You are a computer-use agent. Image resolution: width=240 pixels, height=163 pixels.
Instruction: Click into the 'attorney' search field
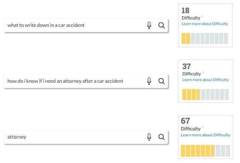(x=74, y=137)
